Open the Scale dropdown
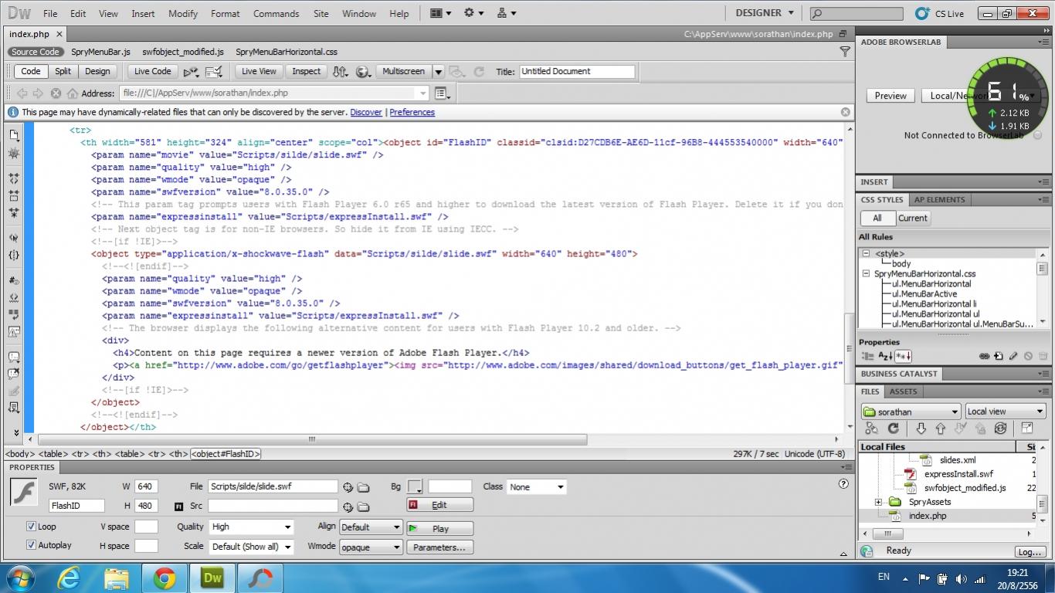1055x593 pixels. 252,547
